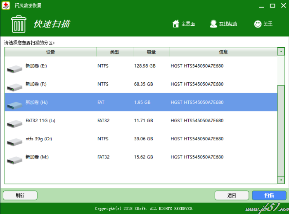Screen dimensions: 289x214
Task: Click the home icon for main interface
Action: 175,24
